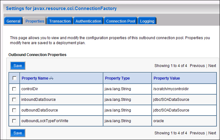The width and height of the screenshot is (220, 140).
Task: Click Previous link below the table
Action: (197, 133)
